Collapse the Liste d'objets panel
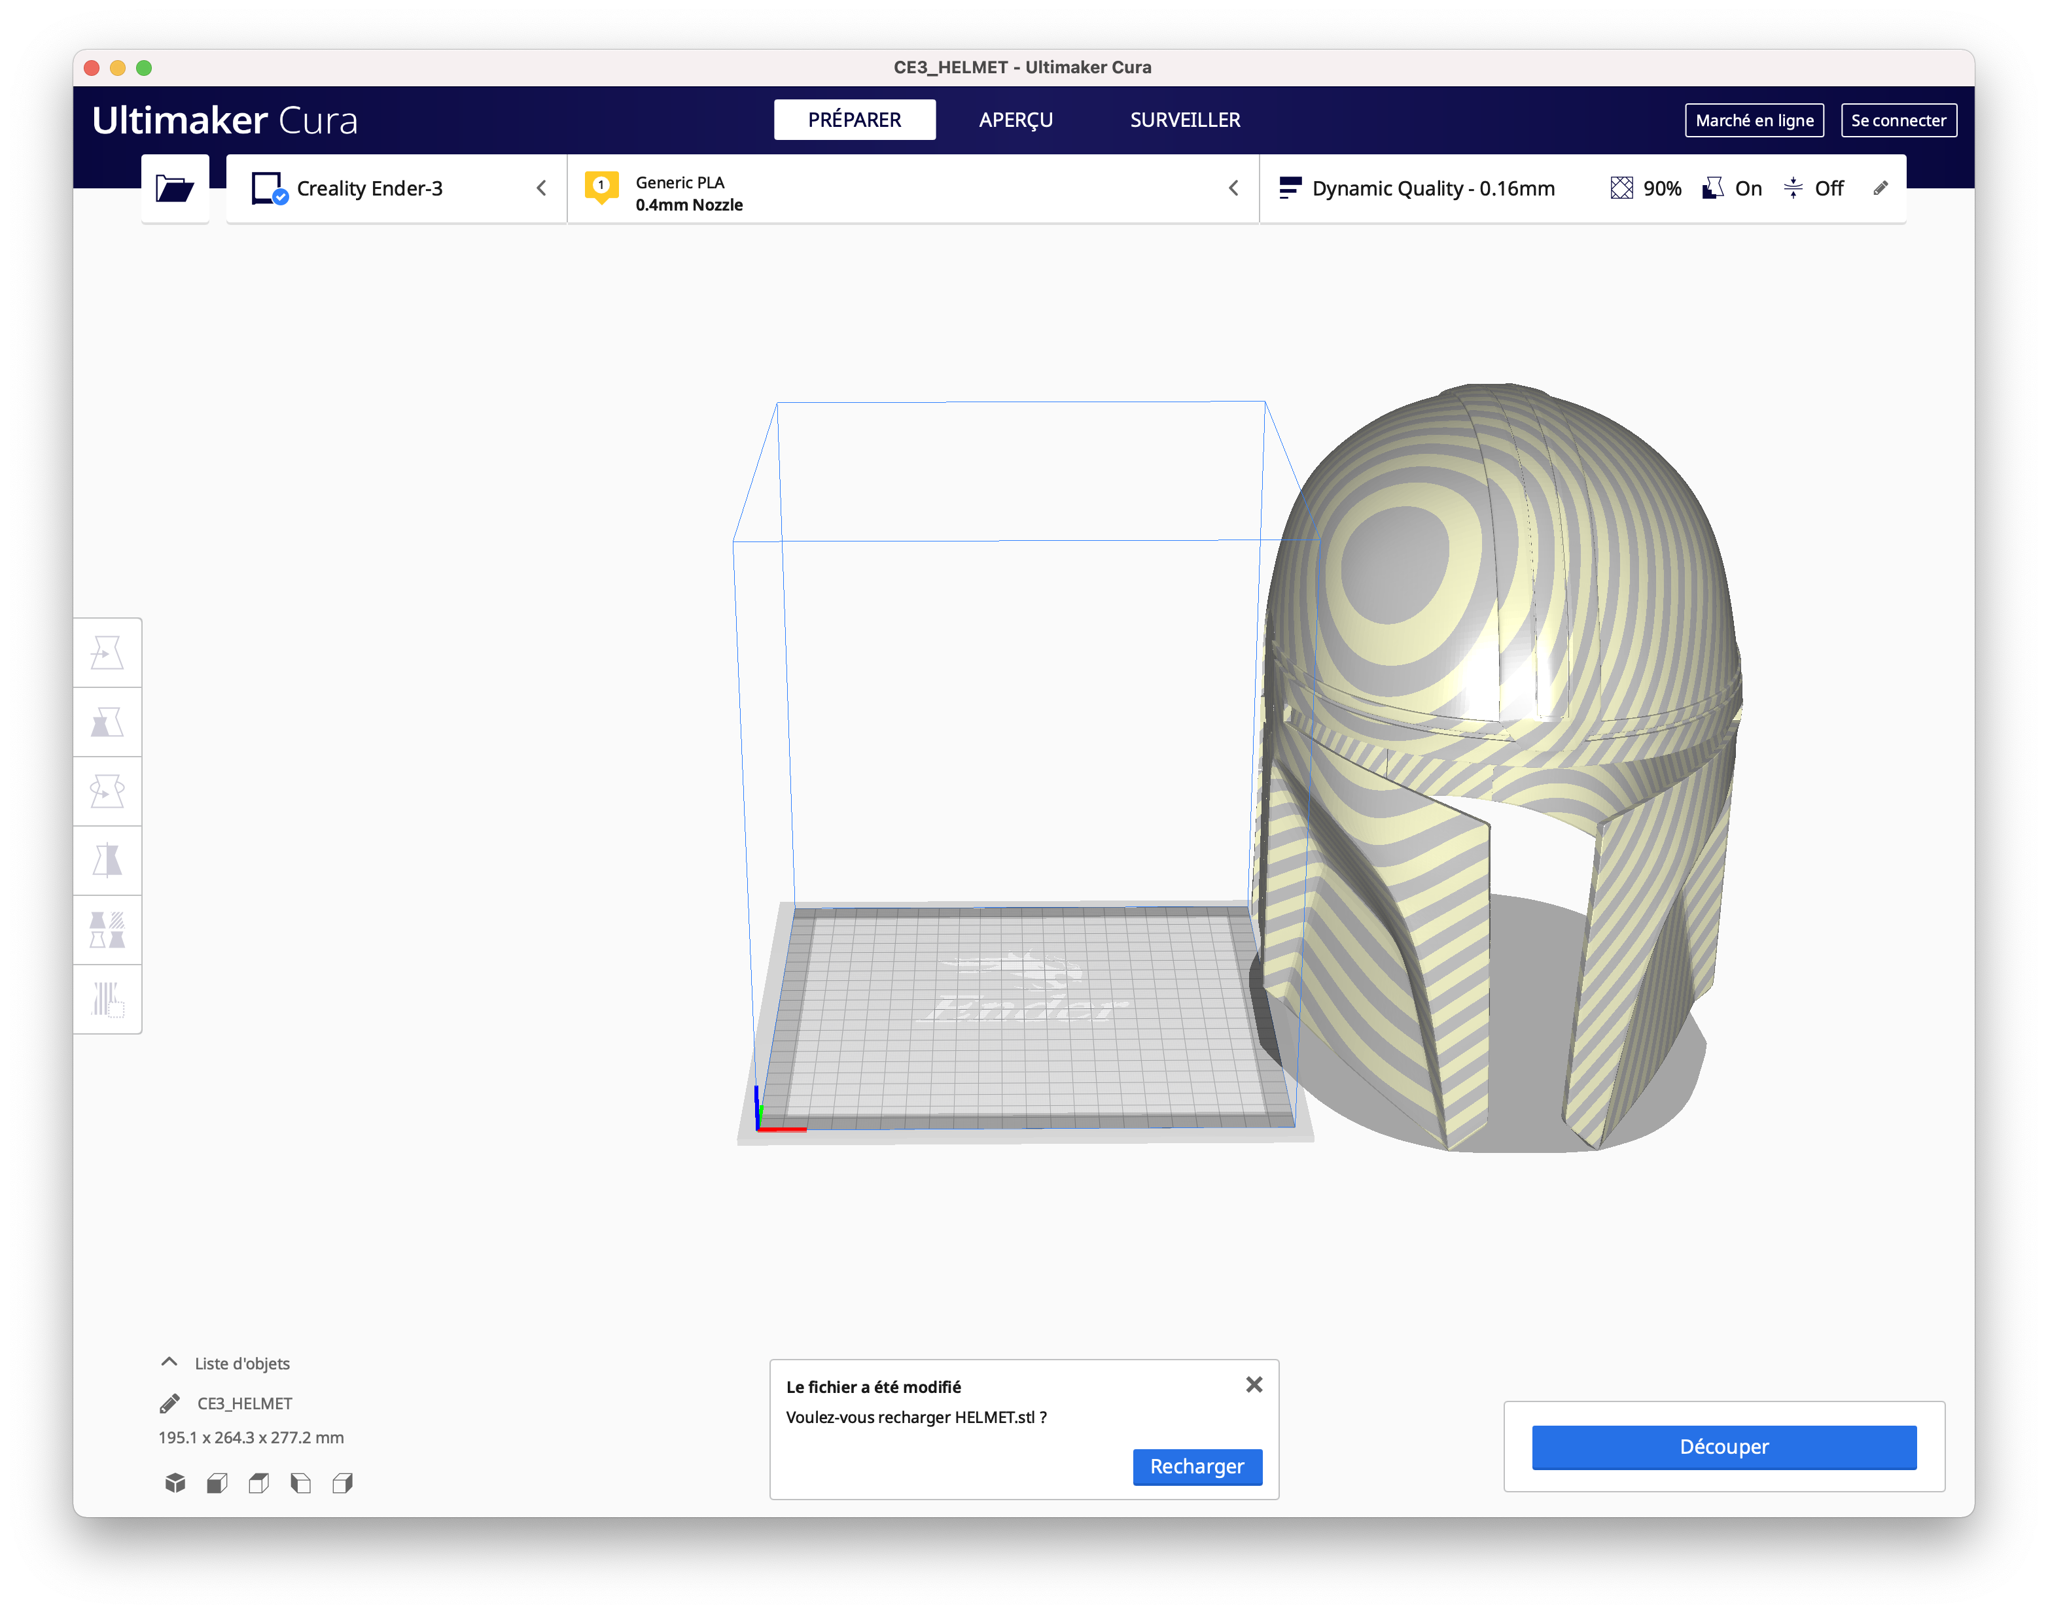2048x1614 pixels. [169, 1362]
